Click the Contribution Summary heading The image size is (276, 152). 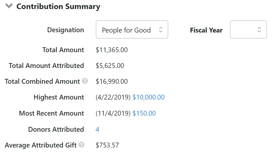58,6
